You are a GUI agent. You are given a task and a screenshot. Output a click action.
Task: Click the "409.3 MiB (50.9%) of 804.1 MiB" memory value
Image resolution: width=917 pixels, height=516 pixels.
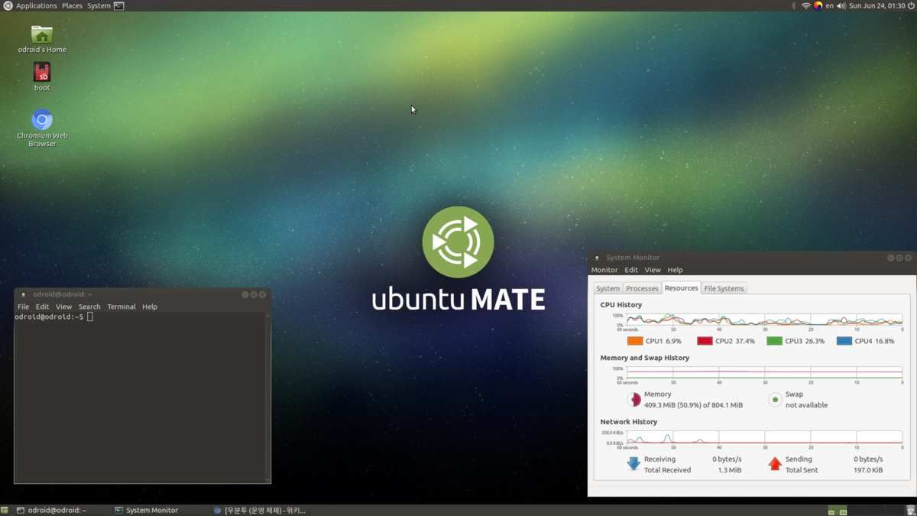coord(693,405)
